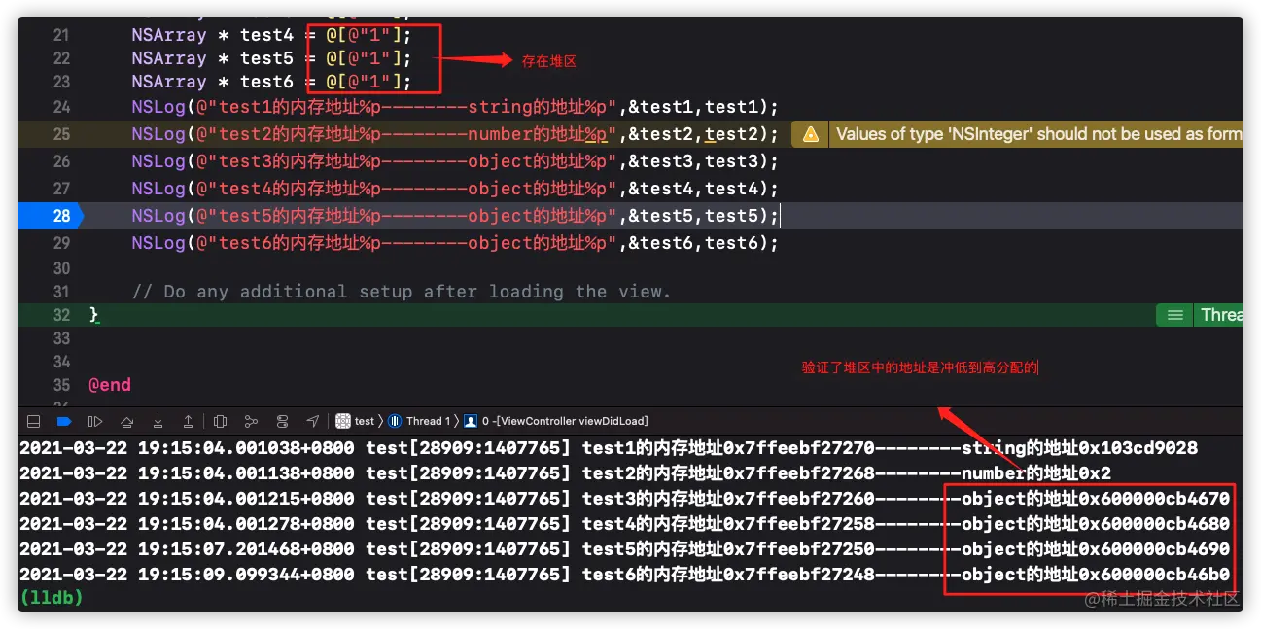Click the '// Do any additional setup' comment
This screenshot has height=629, width=1261.
pyautogui.click(x=402, y=292)
